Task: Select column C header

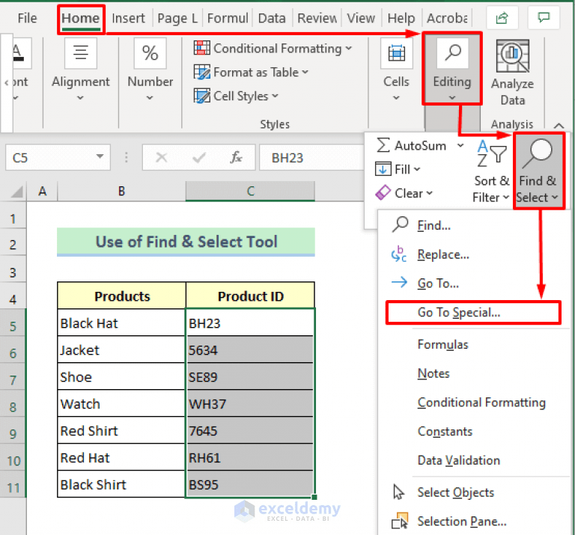Action: pos(250,191)
